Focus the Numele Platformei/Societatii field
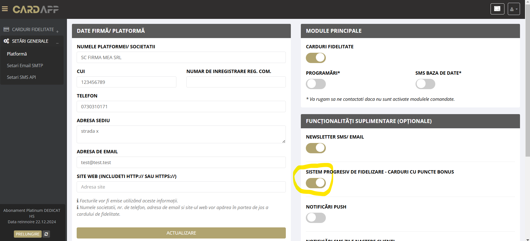This screenshot has height=241, width=530. 181,57
